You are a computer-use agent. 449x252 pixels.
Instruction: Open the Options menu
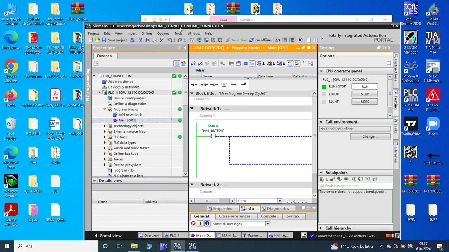[x=163, y=33]
